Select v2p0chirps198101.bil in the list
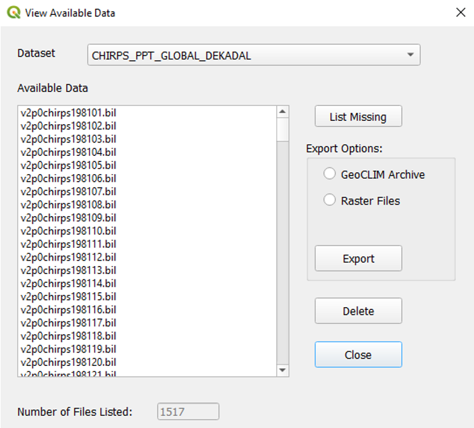Image resolution: width=474 pixels, height=428 pixels. click(x=69, y=113)
